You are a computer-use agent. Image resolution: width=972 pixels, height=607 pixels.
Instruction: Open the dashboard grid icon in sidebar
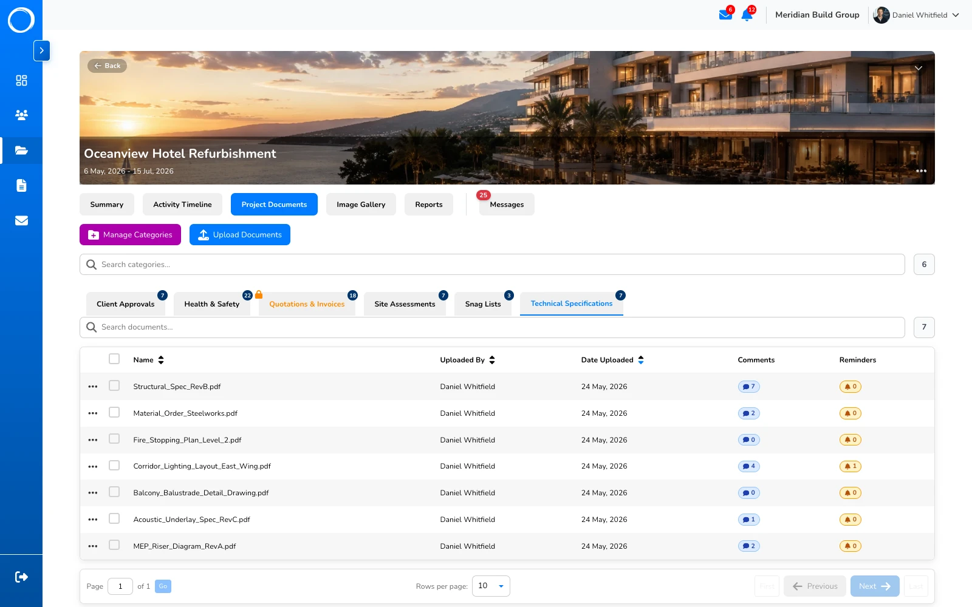[21, 80]
